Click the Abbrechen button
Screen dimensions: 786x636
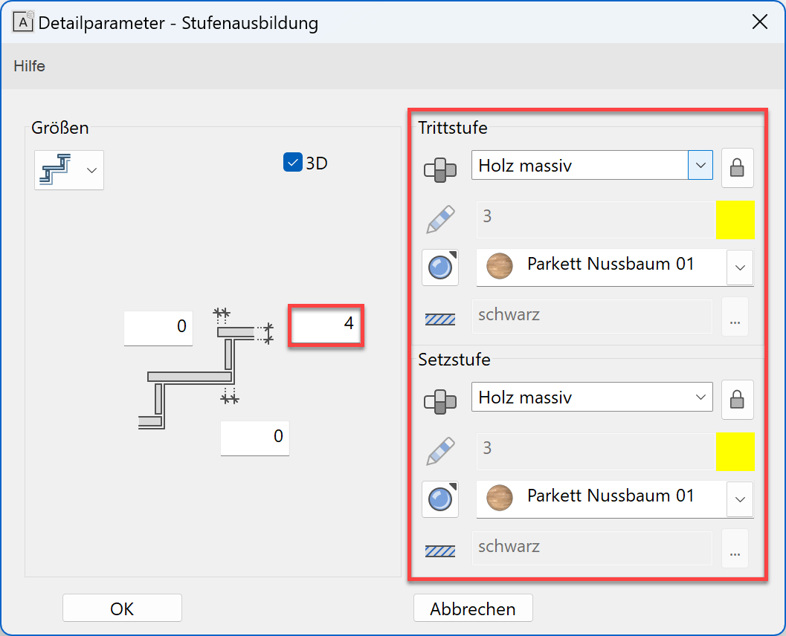[473, 609]
